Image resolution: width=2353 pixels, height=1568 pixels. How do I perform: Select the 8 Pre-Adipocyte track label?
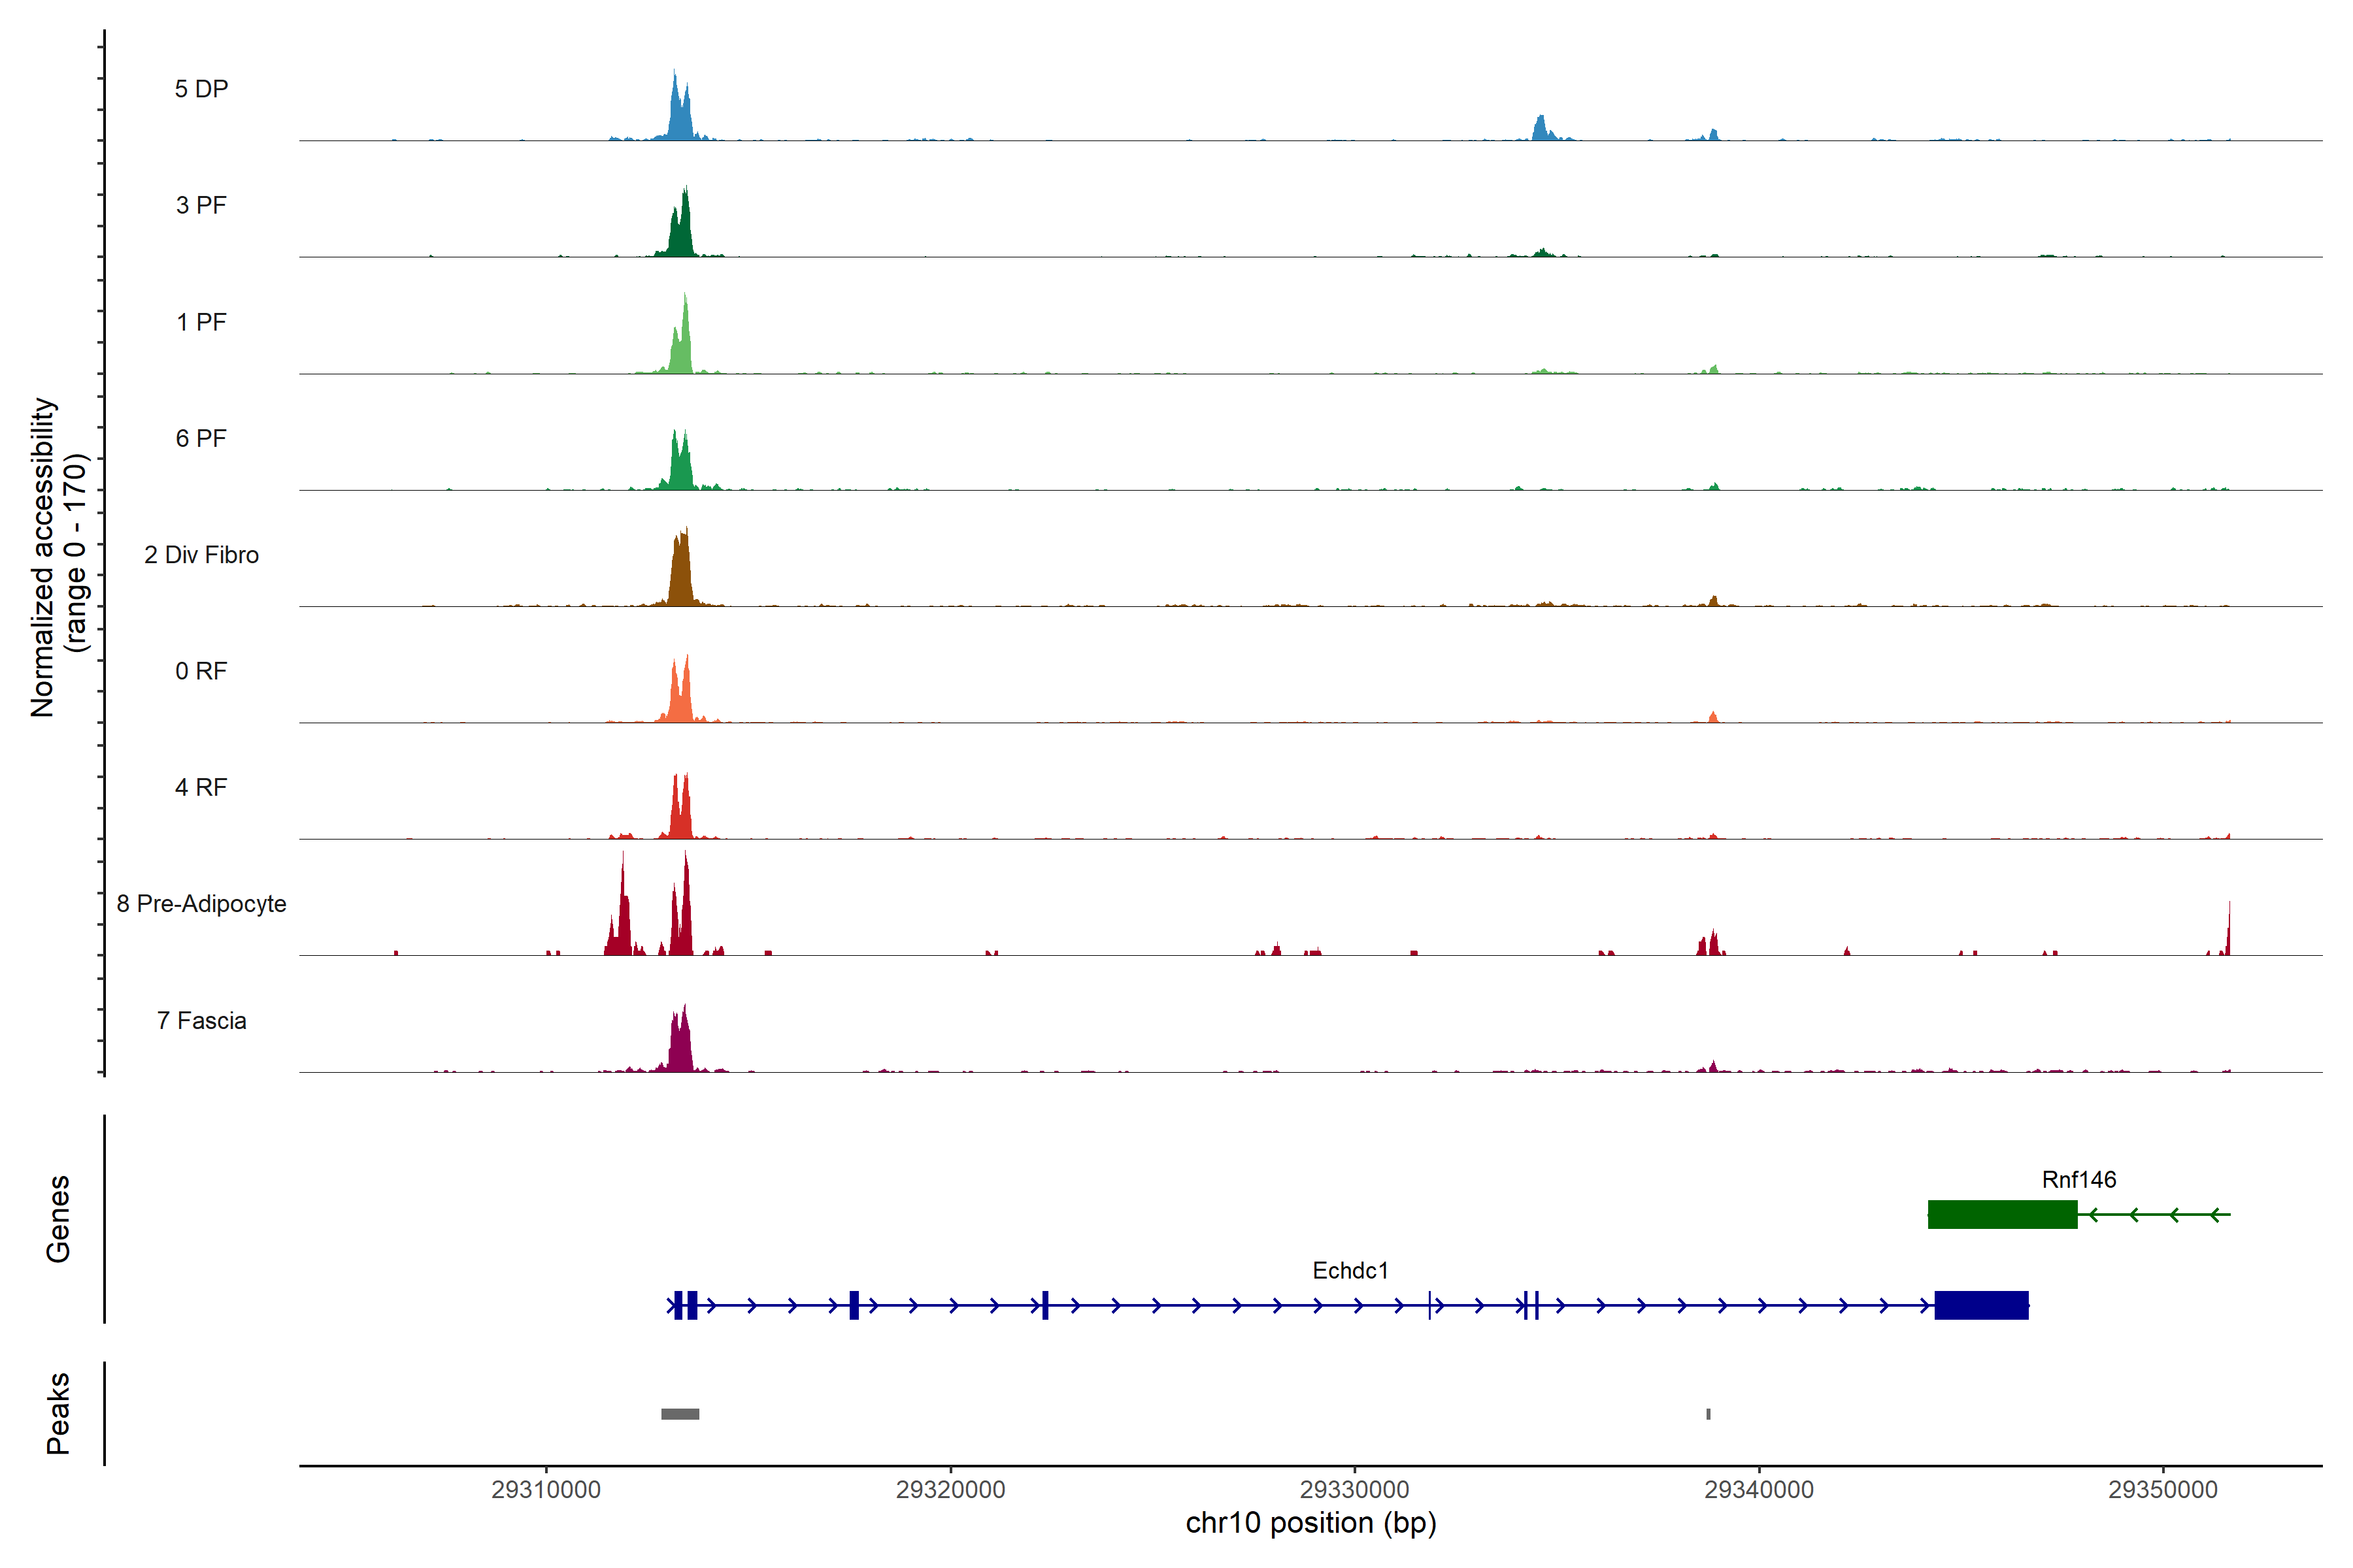pyautogui.click(x=201, y=903)
